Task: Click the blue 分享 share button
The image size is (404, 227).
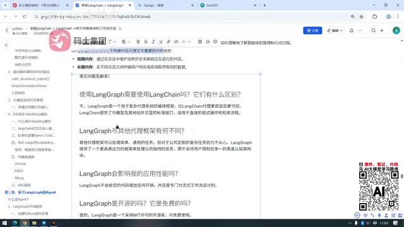Action: click(312, 30)
